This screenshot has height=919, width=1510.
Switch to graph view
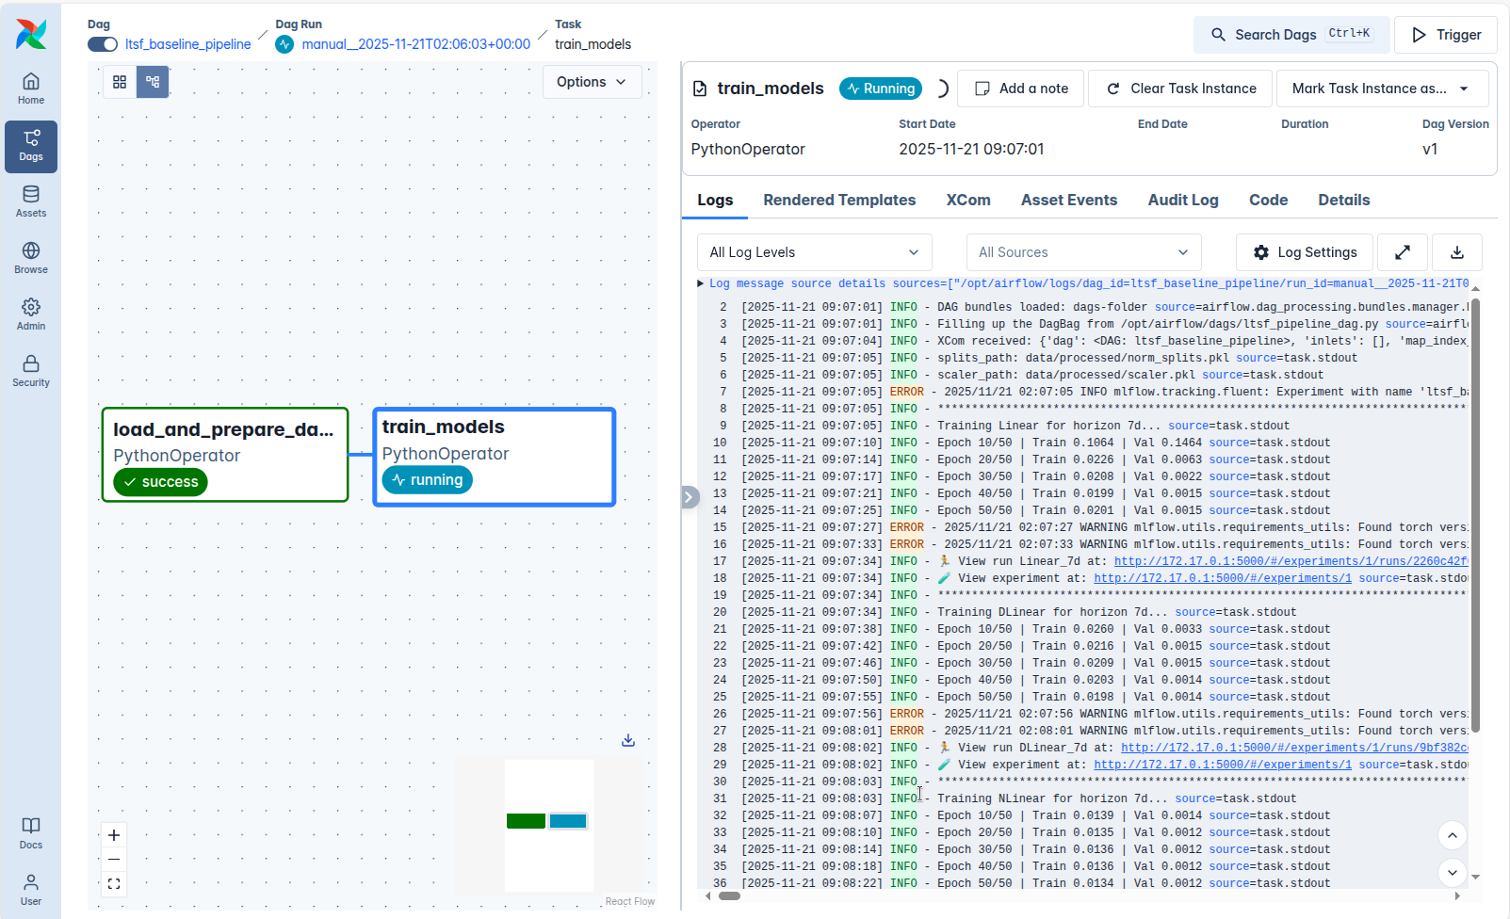153,82
